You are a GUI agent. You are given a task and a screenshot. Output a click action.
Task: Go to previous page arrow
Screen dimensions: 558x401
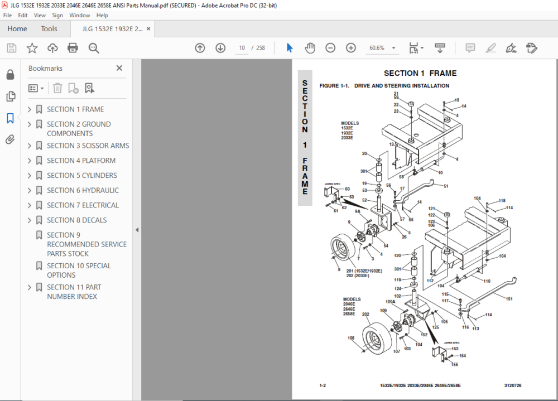pos(200,48)
